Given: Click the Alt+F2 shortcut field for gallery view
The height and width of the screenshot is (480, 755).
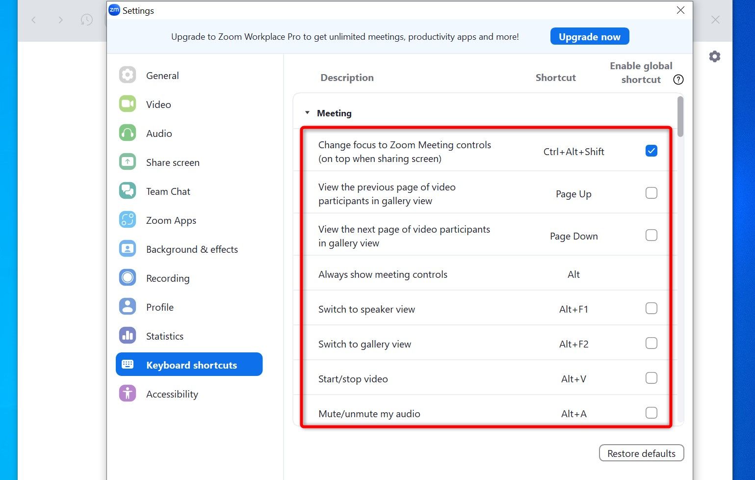Looking at the screenshot, I should pyautogui.click(x=573, y=344).
